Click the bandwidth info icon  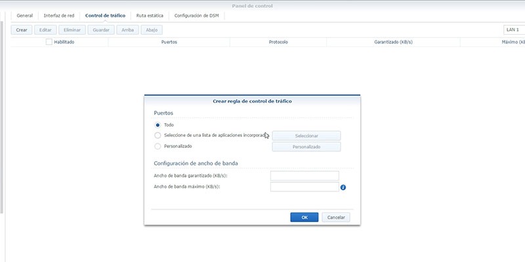[343, 187]
